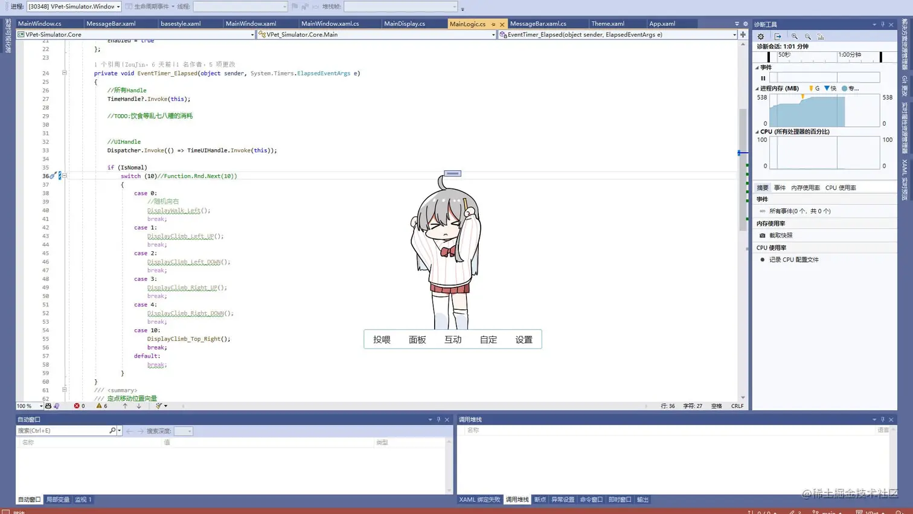The height and width of the screenshot is (514, 913).
Task: Pin the MainLogic.cs tab
Action: (493, 24)
